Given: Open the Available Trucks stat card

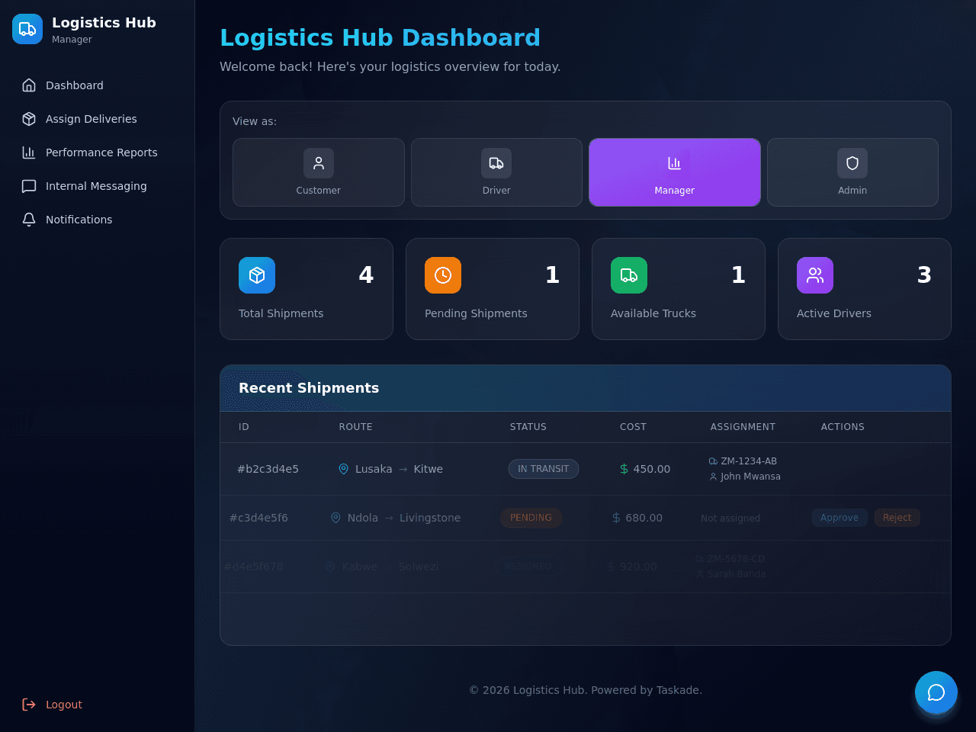Looking at the screenshot, I should click(679, 289).
